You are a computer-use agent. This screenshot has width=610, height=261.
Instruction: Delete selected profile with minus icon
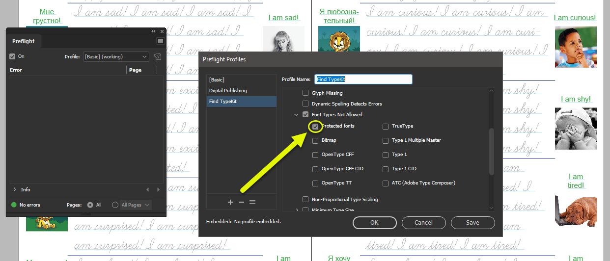pyautogui.click(x=241, y=202)
